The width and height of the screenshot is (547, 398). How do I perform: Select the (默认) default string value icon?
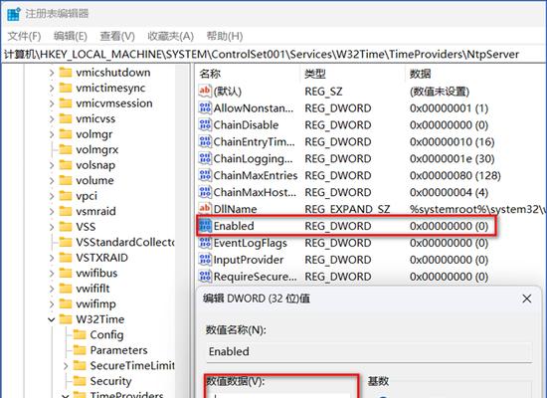205,92
